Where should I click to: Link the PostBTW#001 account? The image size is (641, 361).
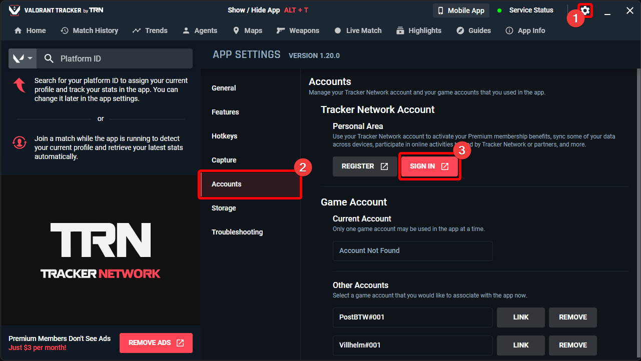520,317
